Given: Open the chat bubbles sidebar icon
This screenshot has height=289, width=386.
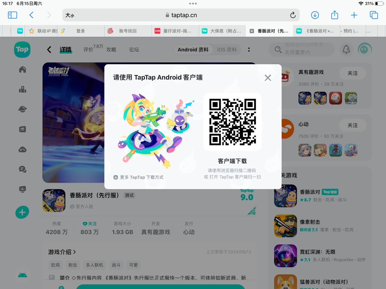Looking at the screenshot, I should point(23,169).
